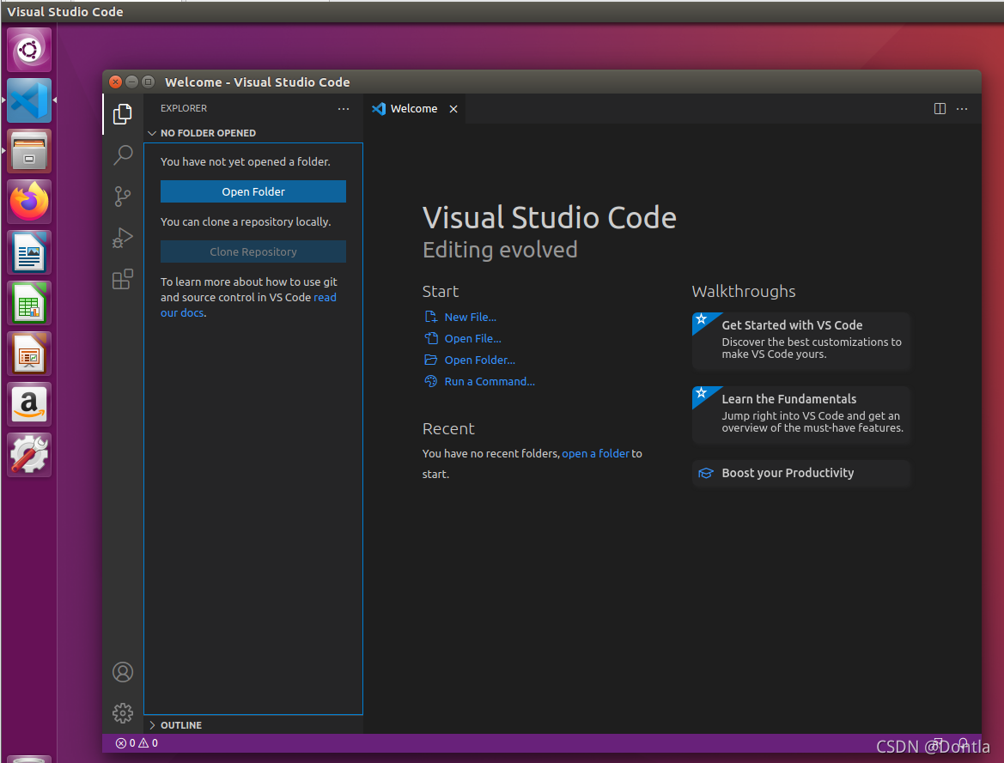Click the New File link under Start
The width and height of the screenshot is (1004, 763).
(470, 317)
